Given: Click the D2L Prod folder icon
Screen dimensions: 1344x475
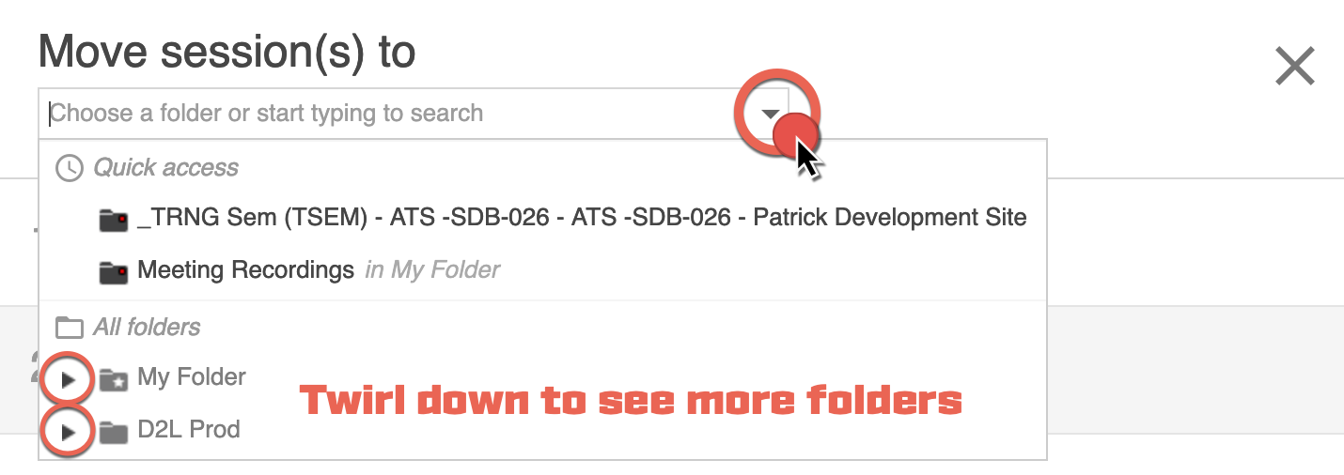Looking at the screenshot, I should pos(113,433).
